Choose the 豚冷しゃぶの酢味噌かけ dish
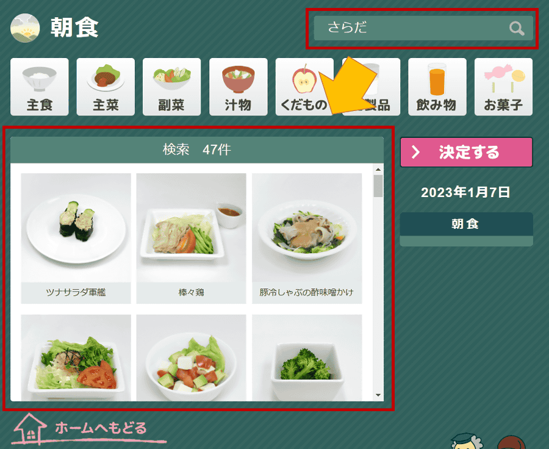Viewport: 549px width, 449px height. tap(307, 239)
